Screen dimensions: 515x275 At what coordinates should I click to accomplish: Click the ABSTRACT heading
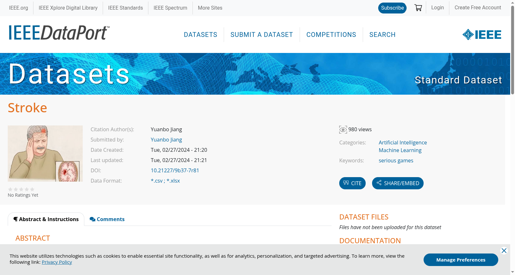[x=33, y=238]
